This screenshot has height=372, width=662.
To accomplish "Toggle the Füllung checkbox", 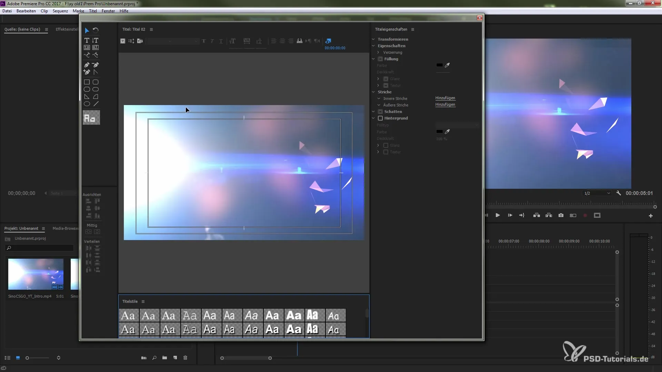I will 380,59.
